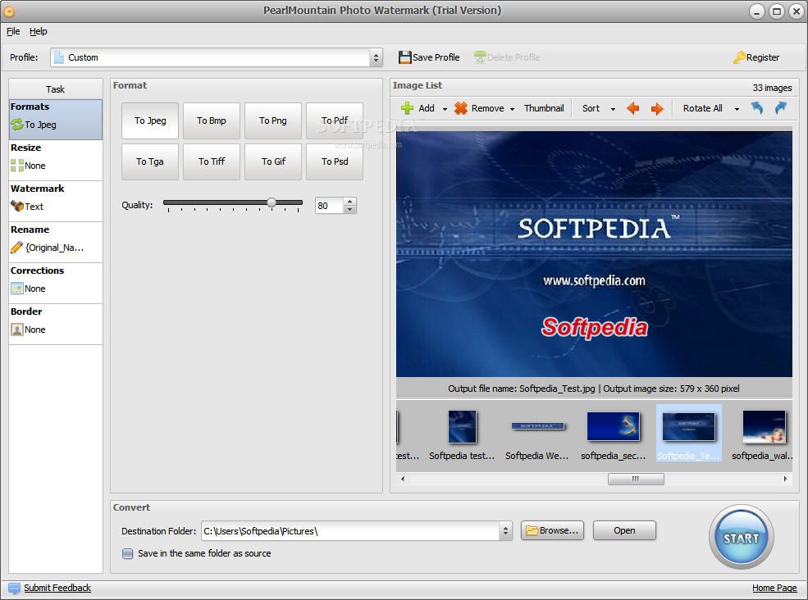Select the Corrections task section
Viewport: 808px width, 600px height.
[x=56, y=284]
